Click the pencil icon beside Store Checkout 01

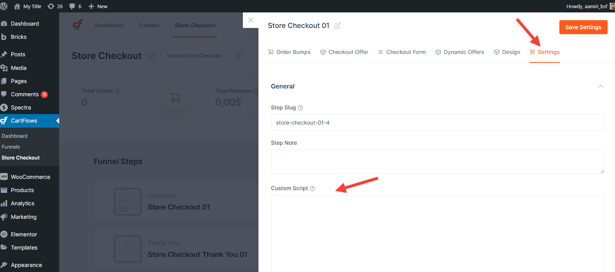[x=337, y=26]
